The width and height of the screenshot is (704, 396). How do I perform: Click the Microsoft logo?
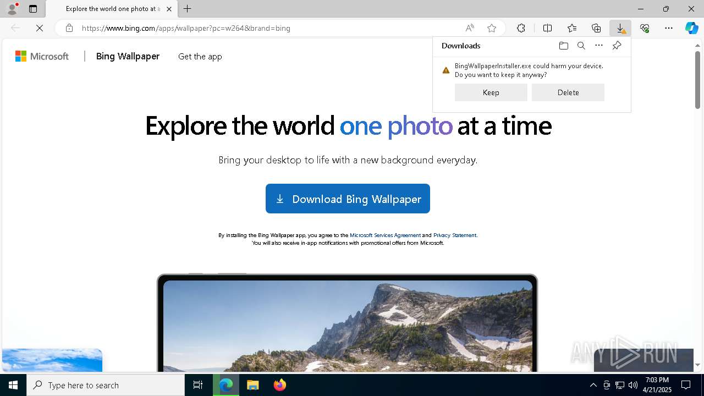point(42,56)
